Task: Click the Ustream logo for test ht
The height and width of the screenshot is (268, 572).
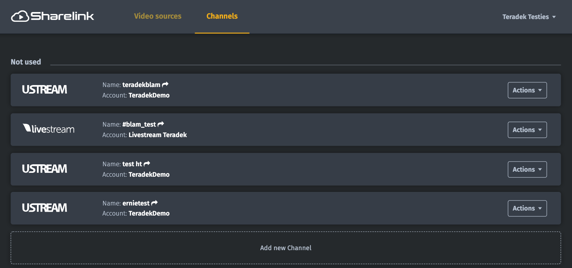Action: pyautogui.click(x=44, y=169)
